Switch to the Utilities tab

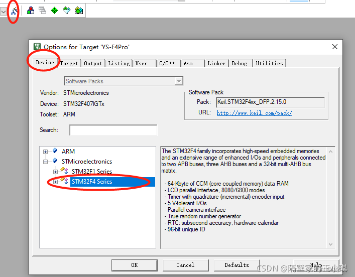point(270,63)
